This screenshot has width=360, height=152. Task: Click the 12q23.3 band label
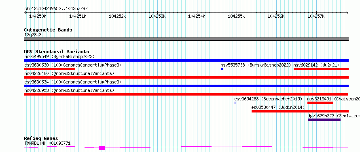tap(33, 35)
